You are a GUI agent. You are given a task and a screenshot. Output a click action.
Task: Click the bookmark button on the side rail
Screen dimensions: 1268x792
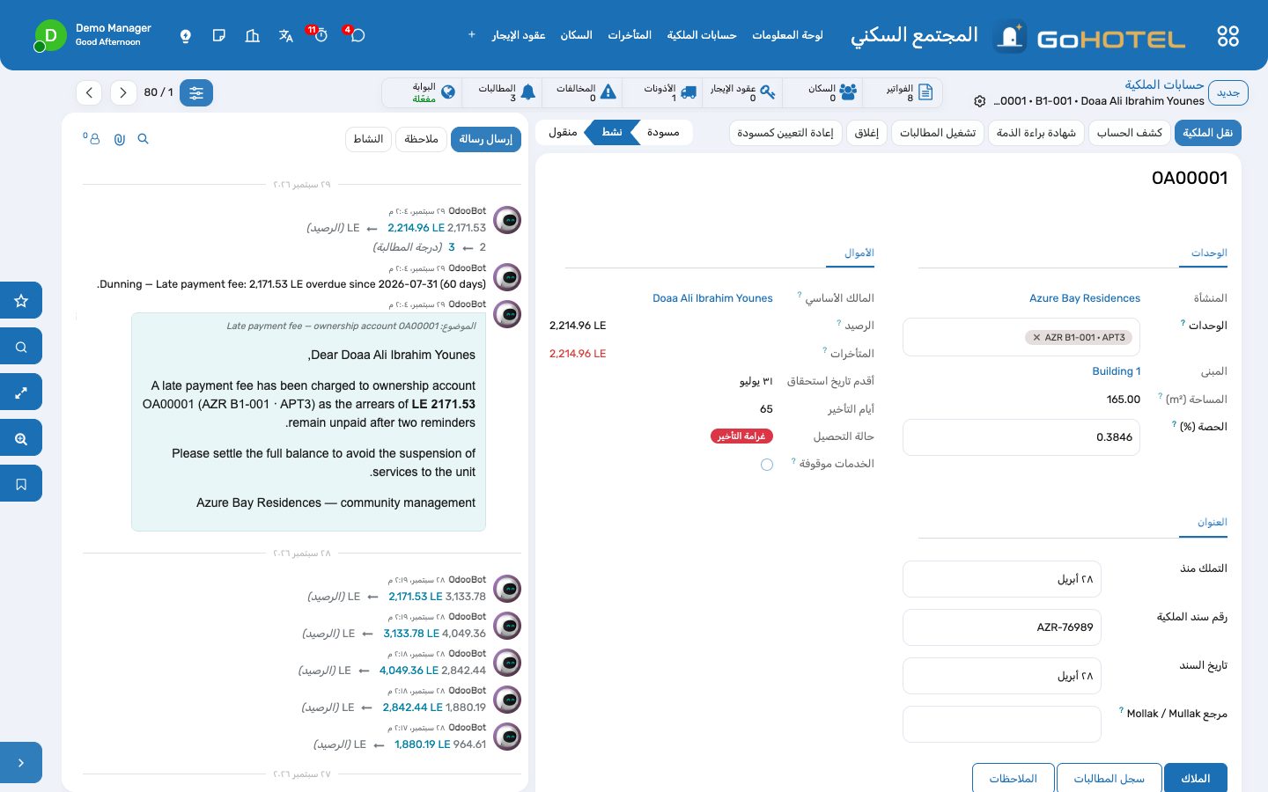(x=21, y=483)
